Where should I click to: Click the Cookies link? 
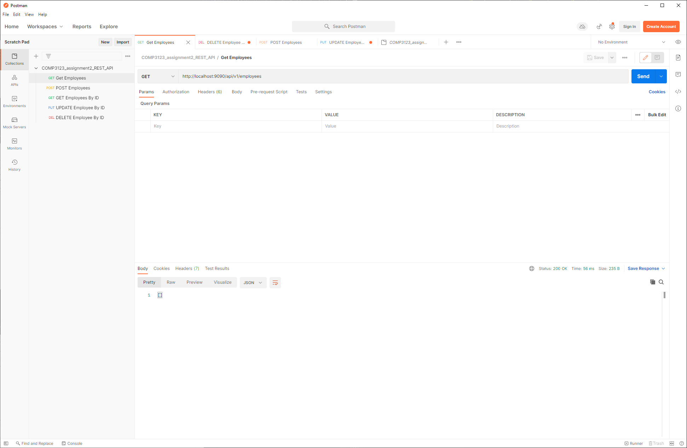pos(657,92)
